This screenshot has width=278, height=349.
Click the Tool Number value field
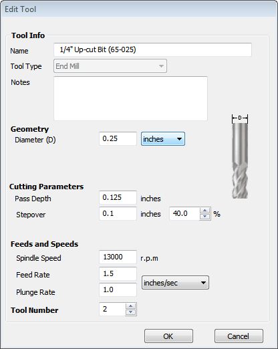pyautogui.click(x=112, y=309)
